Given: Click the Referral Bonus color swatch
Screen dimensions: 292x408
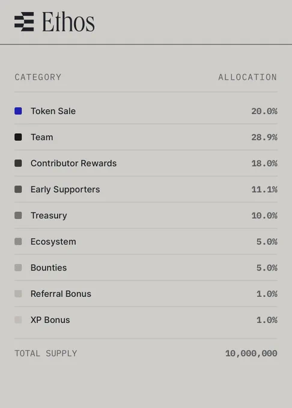Looking at the screenshot, I should (x=18, y=294).
